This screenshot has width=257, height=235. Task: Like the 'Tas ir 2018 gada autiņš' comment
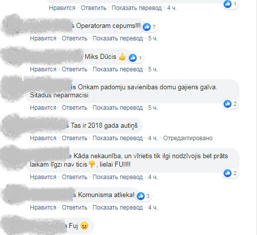(x=43, y=138)
